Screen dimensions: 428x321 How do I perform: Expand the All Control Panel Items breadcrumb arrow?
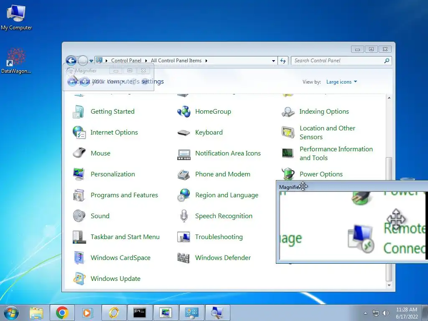(206, 61)
